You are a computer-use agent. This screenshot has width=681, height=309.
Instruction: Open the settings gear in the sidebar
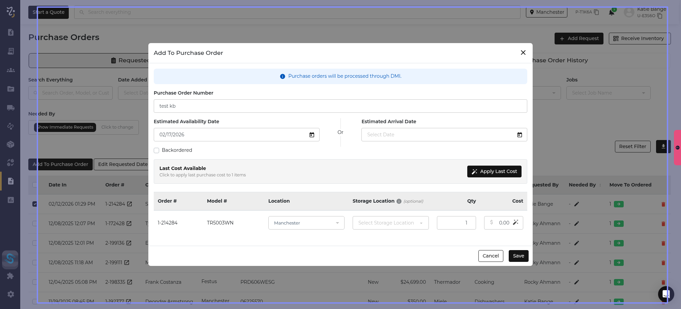click(x=10, y=294)
